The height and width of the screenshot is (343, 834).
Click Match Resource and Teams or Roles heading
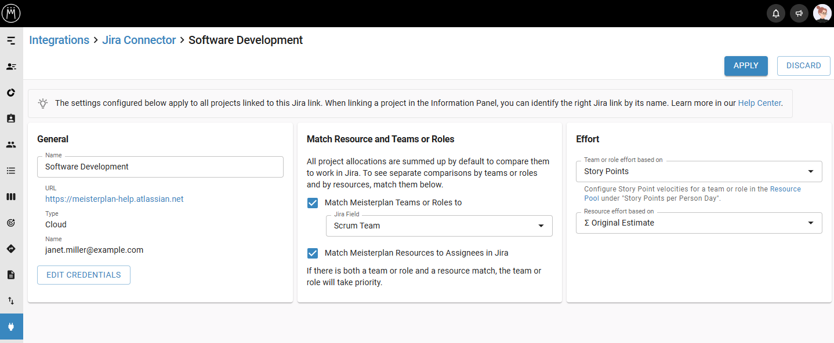click(x=380, y=139)
